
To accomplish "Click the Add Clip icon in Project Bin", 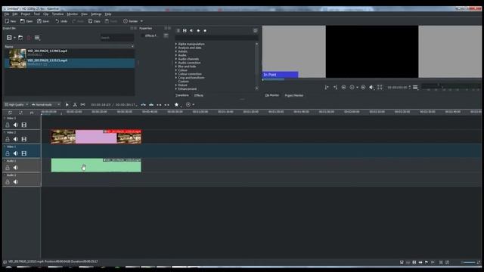I will (9, 38).
